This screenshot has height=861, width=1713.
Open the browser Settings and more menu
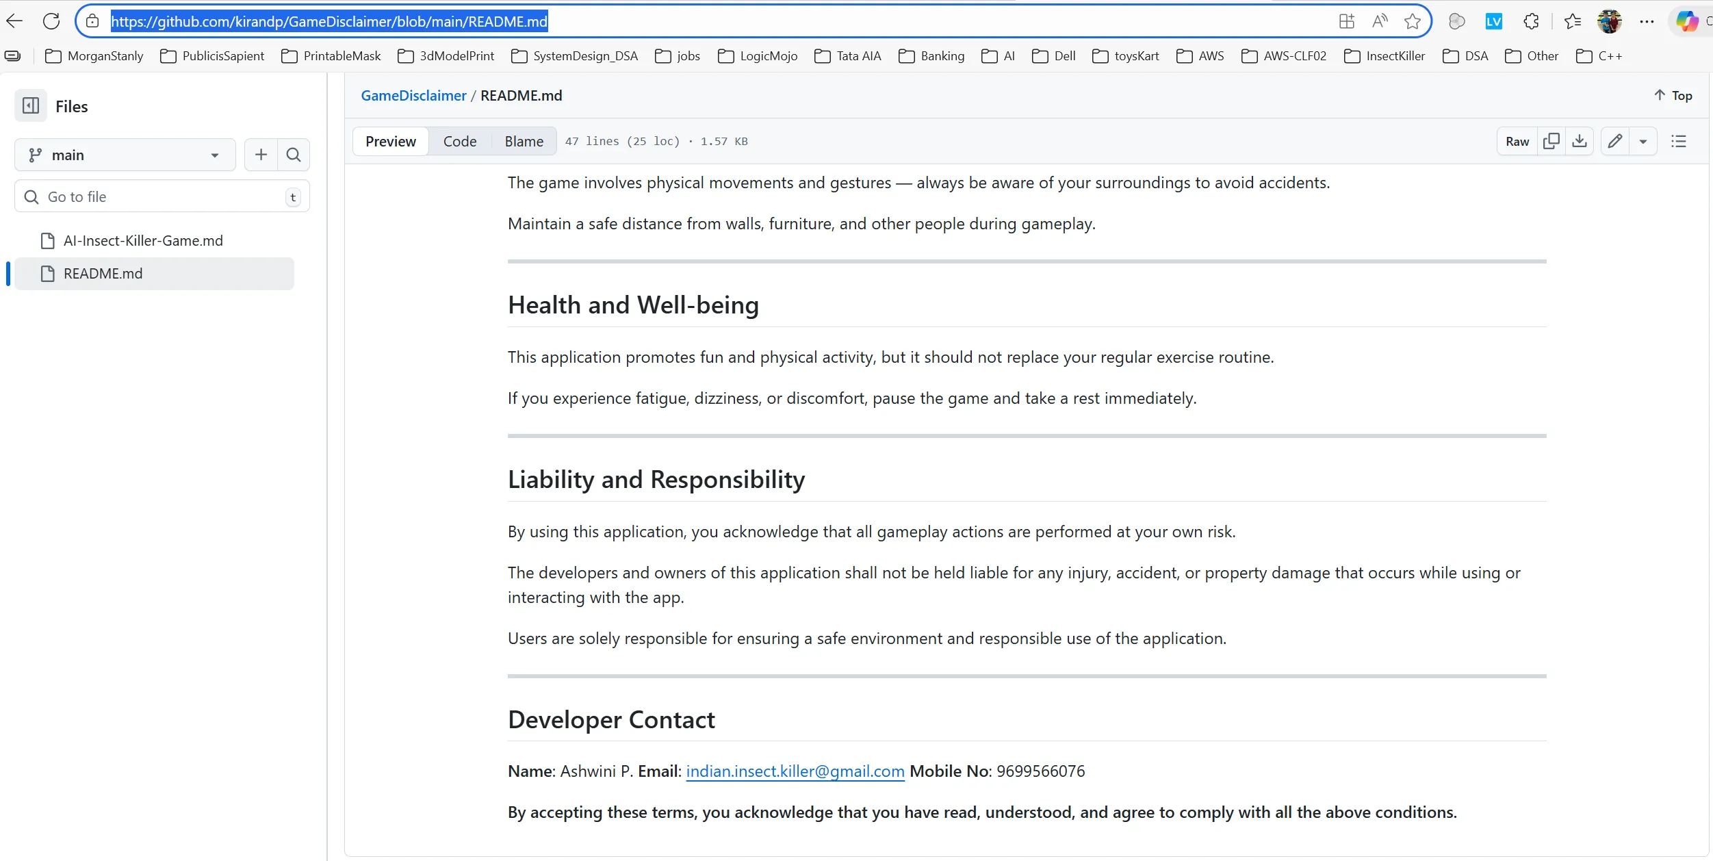(x=1647, y=21)
